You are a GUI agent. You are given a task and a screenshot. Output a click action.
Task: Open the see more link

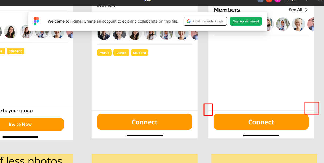(x=106, y=6)
